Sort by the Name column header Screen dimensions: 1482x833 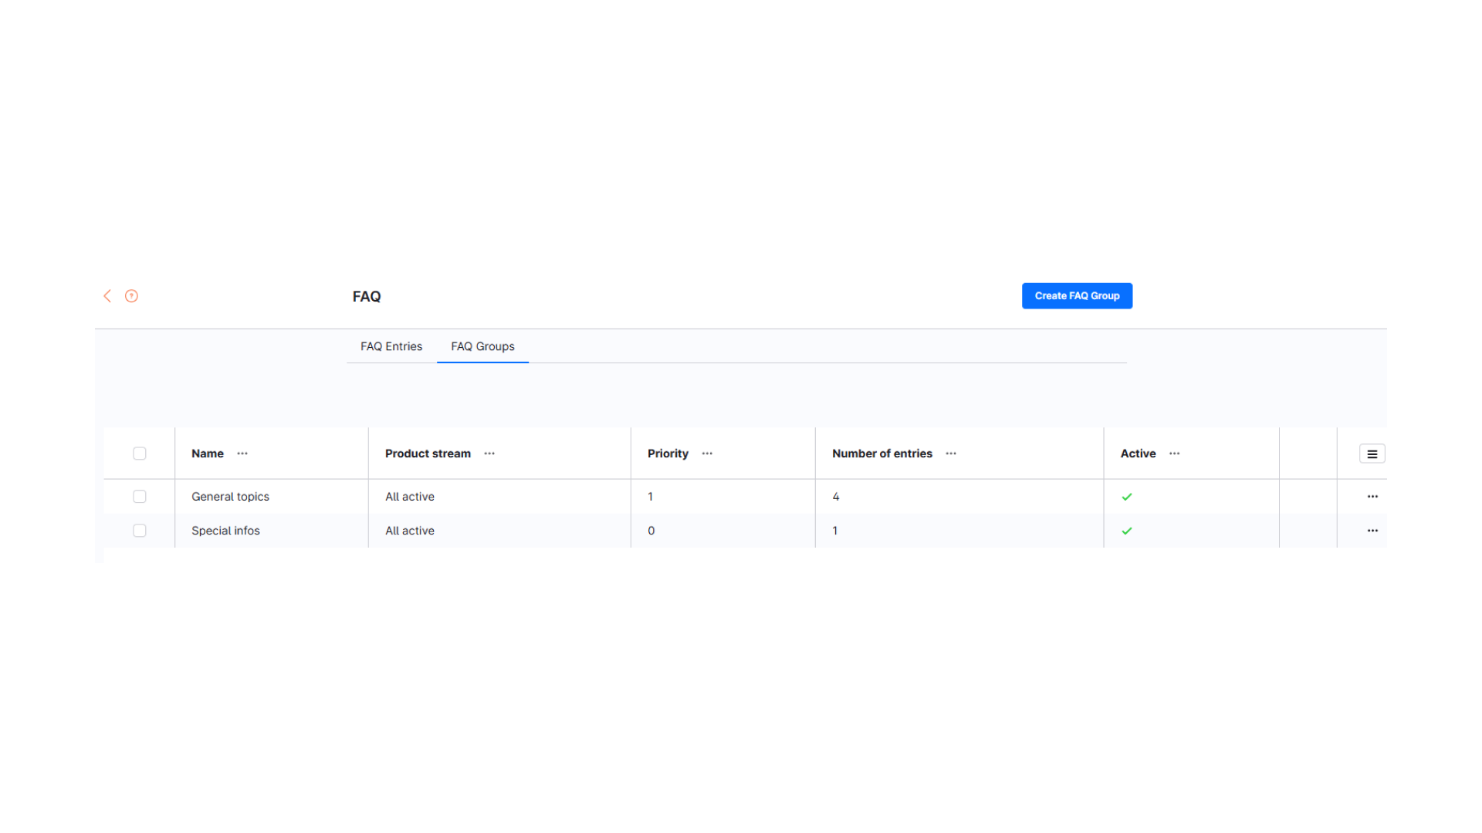point(208,454)
